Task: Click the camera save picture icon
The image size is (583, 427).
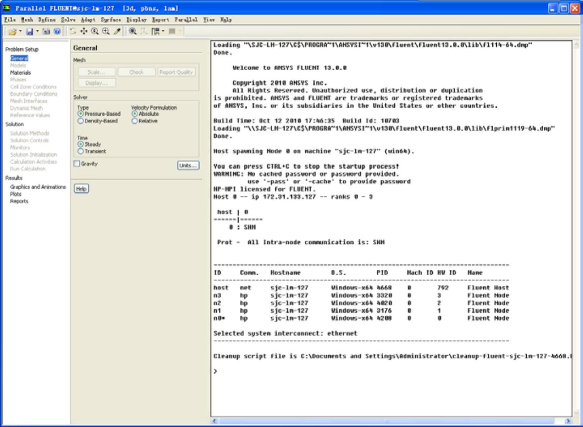Action: 46,31
